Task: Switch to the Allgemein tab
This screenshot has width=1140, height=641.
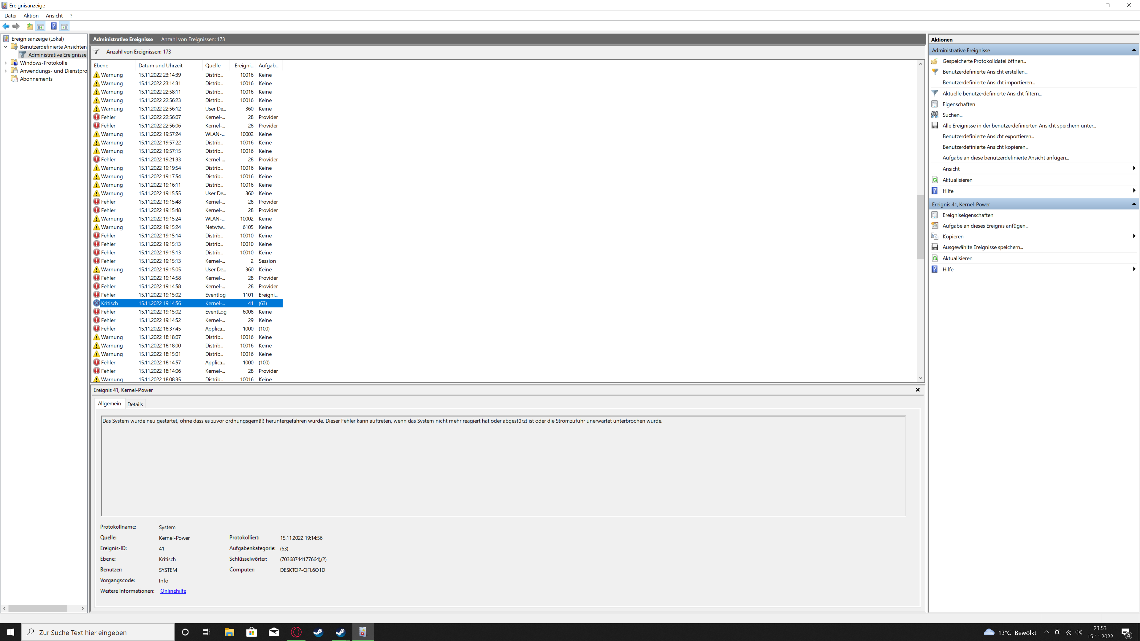Action: [x=109, y=404]
